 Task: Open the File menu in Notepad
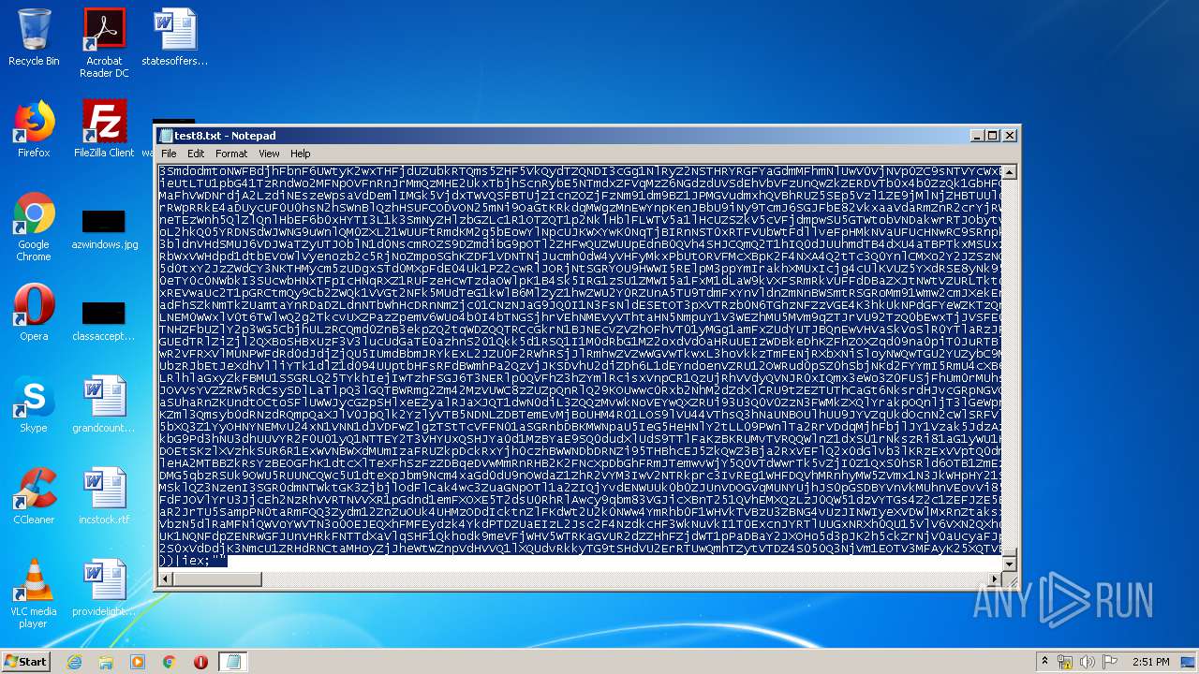[169, 154]
